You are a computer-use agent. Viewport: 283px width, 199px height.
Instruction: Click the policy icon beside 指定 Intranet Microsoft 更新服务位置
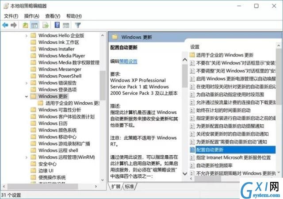tap(192, 157)
